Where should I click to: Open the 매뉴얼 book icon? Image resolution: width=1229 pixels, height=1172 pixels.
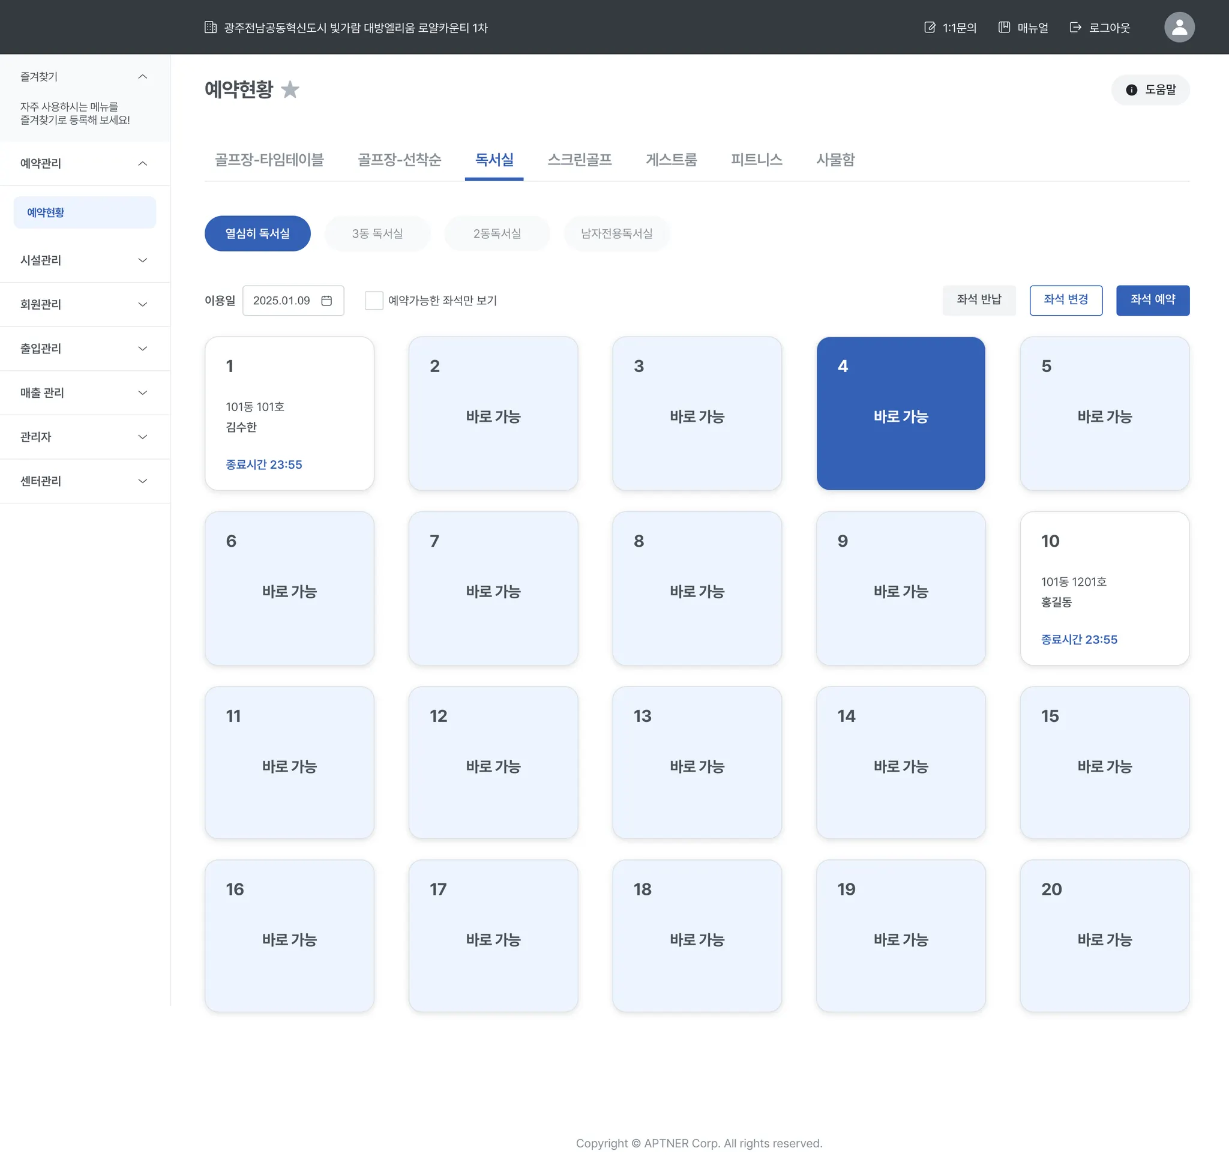[1003, 28]
